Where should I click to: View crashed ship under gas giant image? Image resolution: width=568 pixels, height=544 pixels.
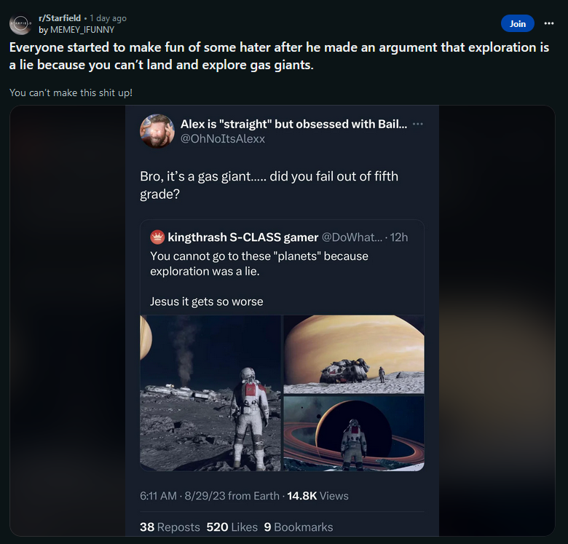(353, 355)
